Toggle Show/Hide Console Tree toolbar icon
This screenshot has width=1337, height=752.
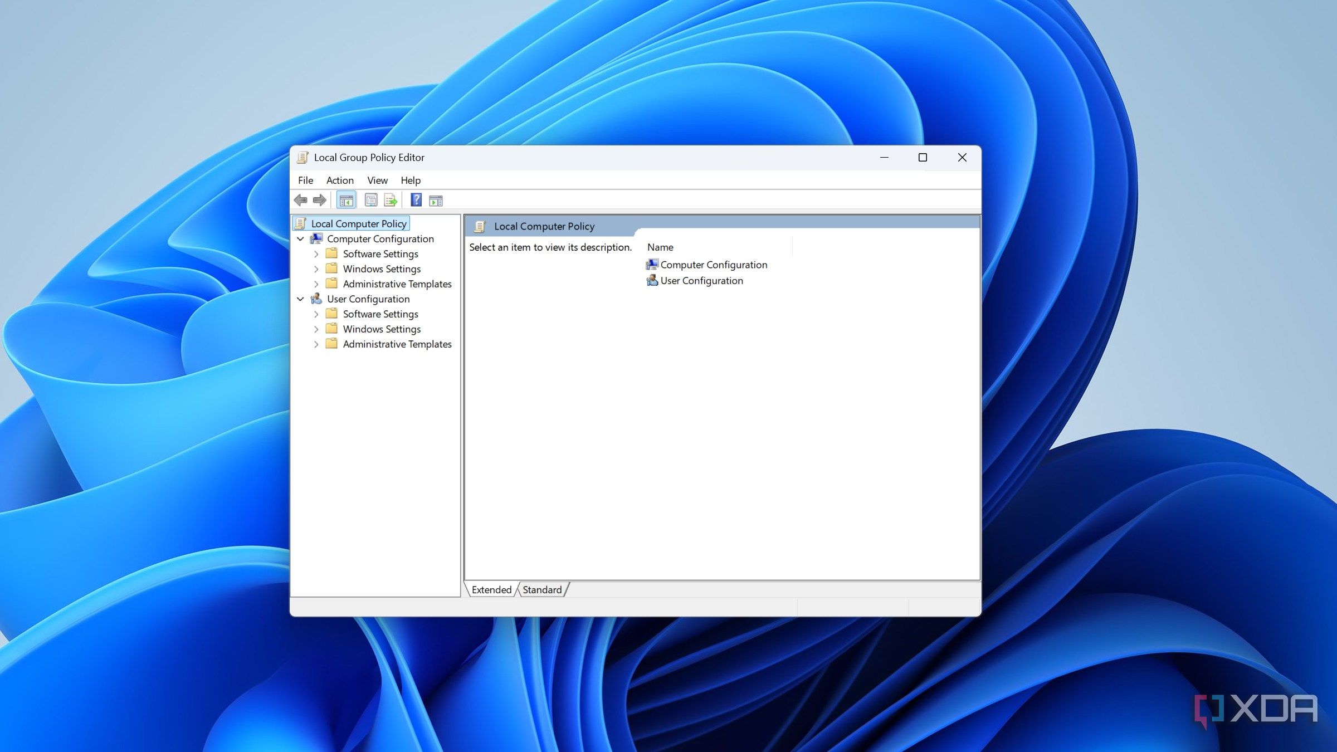point(346,200)
